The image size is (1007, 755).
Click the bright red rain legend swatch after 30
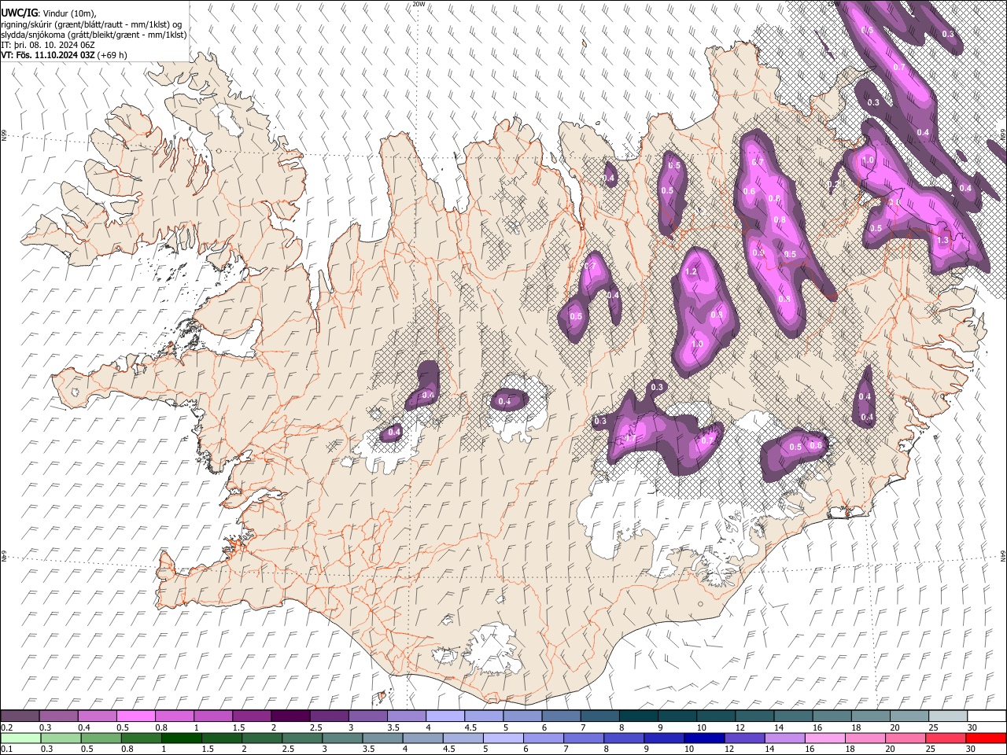(x=987, y=738)
